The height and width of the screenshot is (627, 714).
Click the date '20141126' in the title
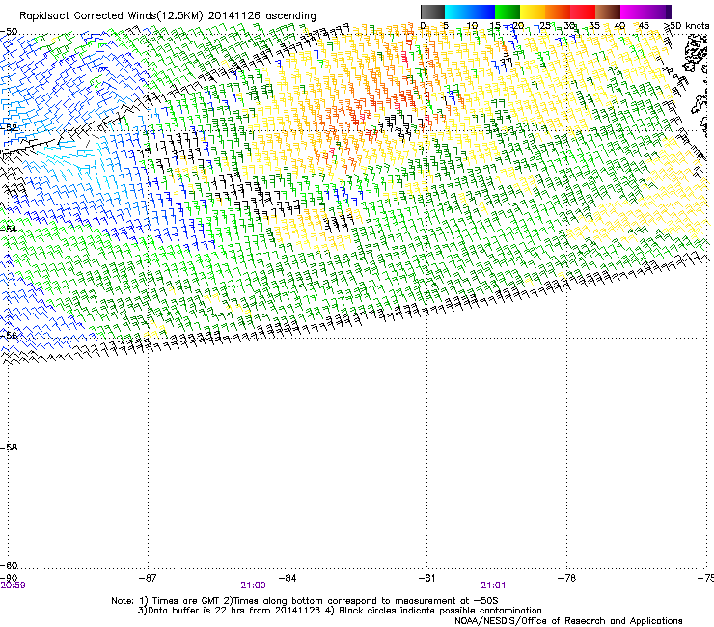tap(233, 16)
